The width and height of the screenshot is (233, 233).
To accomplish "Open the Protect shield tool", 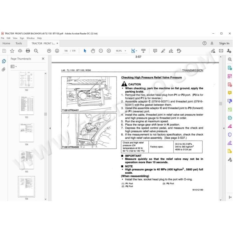I will point(230,134).
